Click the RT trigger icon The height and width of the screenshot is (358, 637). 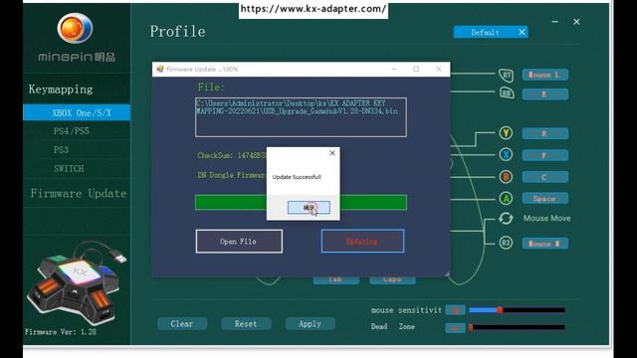point(507,76)
